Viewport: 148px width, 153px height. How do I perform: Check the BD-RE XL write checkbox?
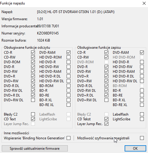(142, 105)
